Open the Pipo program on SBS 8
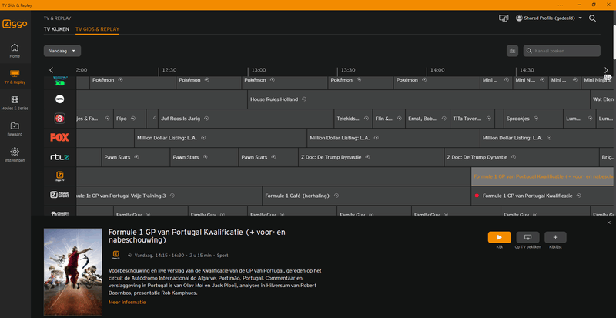The height and width of the screenshot is (318, 616). pyautogui.click(x=129, y=119)
